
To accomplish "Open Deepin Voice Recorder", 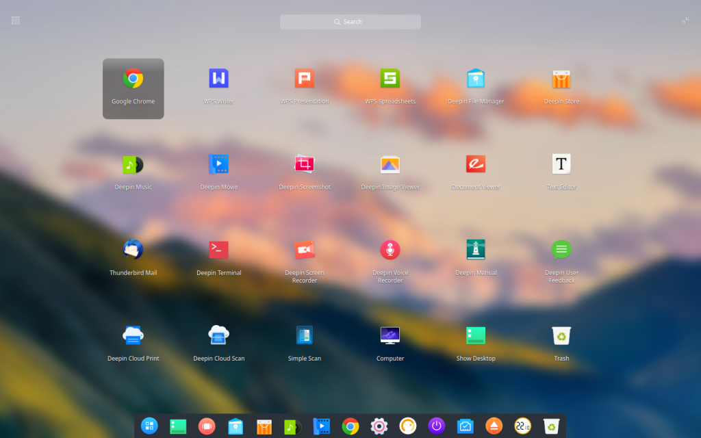I will click(390, 250).
